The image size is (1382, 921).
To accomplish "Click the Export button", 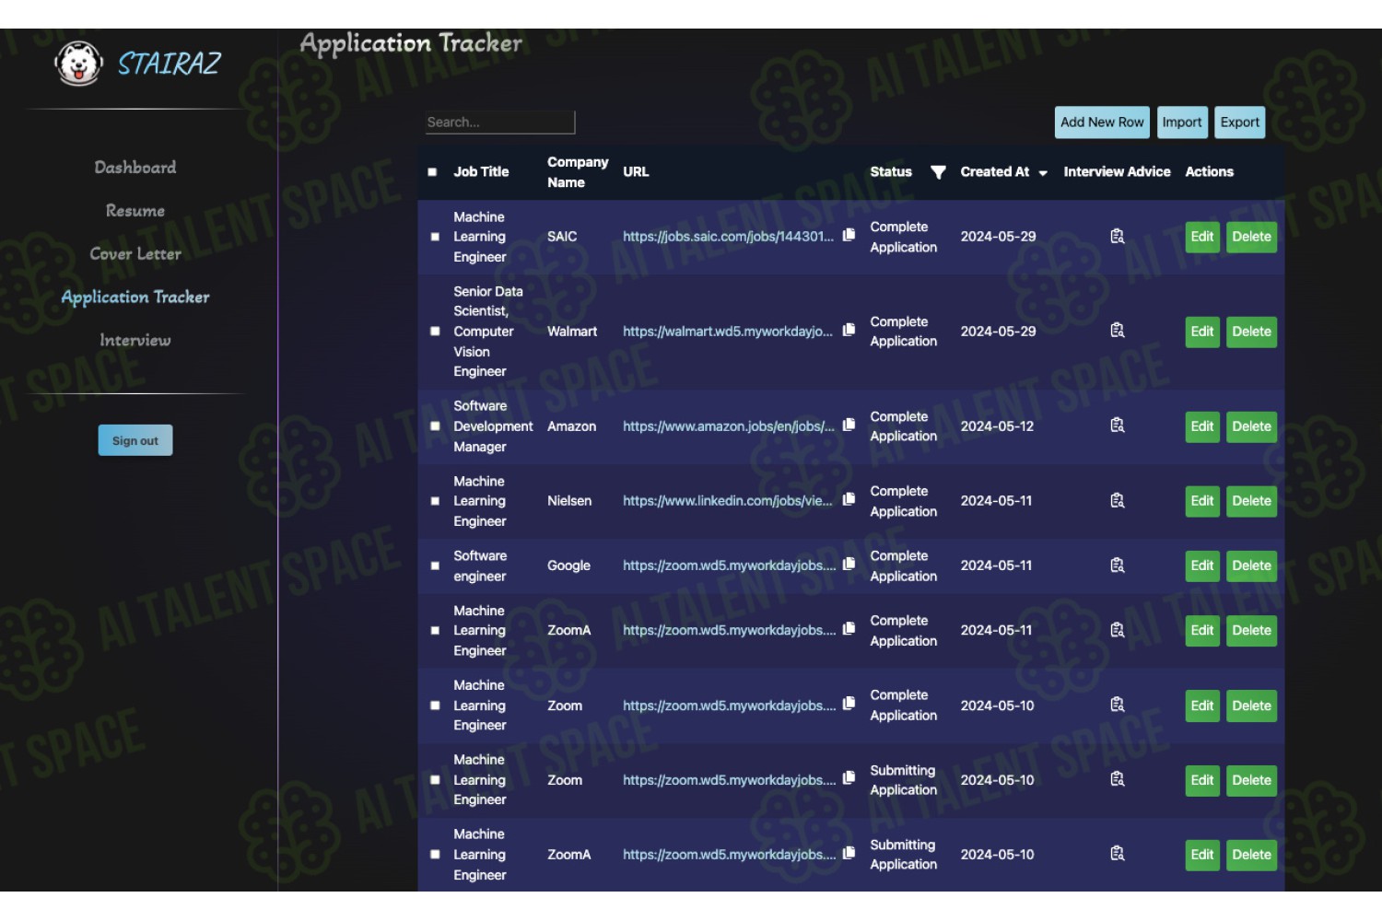I will click(1240, 122).
